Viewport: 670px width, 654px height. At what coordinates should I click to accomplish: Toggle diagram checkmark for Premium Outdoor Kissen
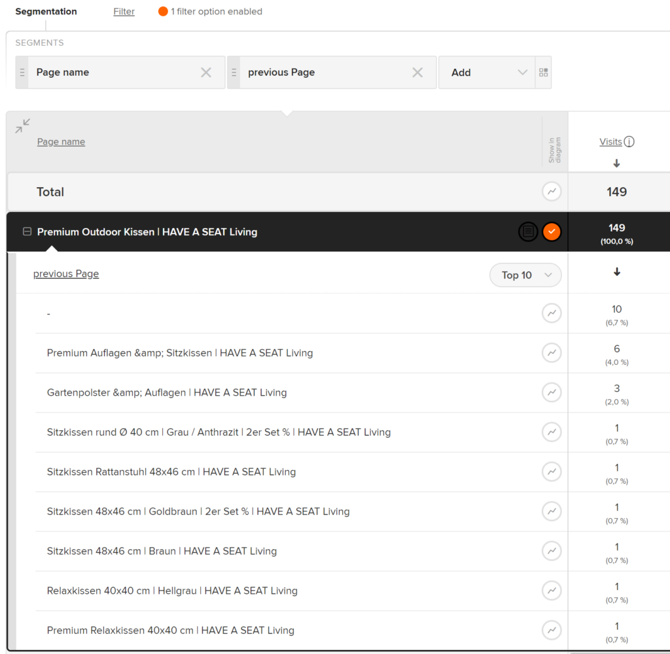click(x=552, y=232)
